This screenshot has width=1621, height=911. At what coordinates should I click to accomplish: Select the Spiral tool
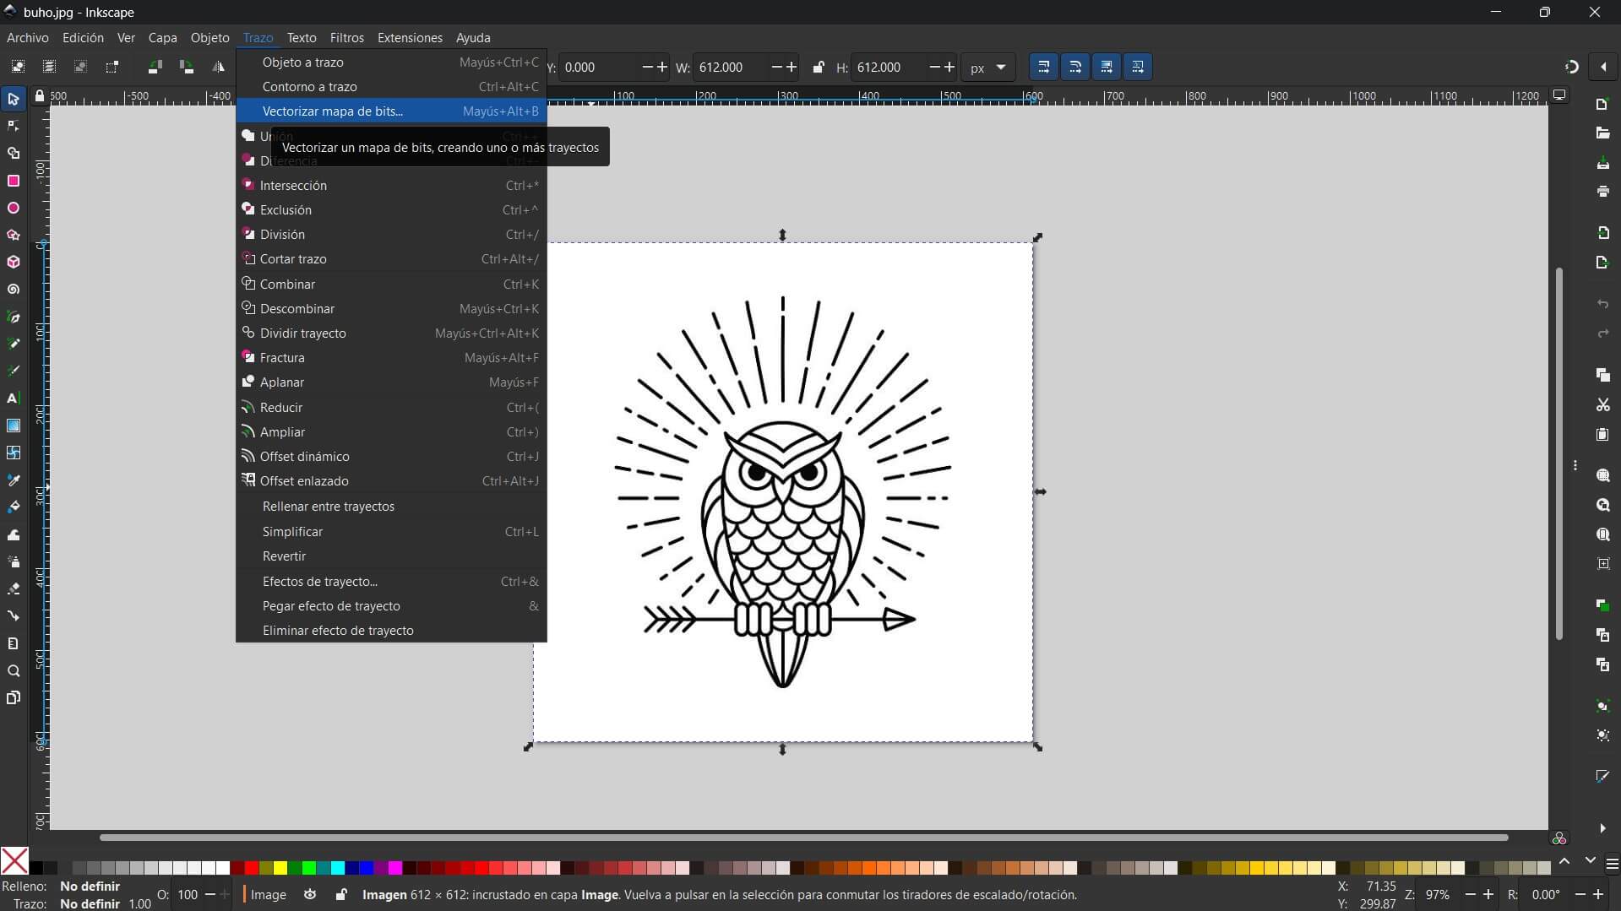14,290
